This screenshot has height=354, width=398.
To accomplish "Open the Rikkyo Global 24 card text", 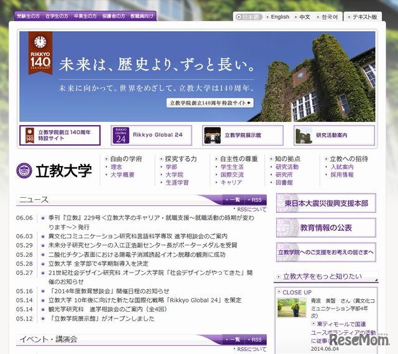I will (157, 135).
